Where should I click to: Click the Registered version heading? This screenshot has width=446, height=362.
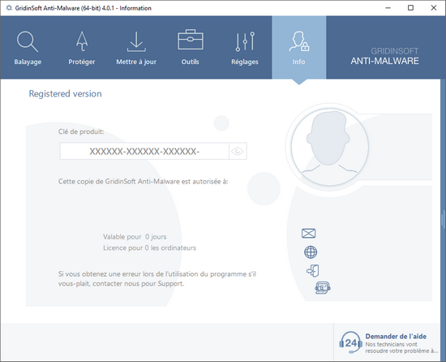point(65,93)
